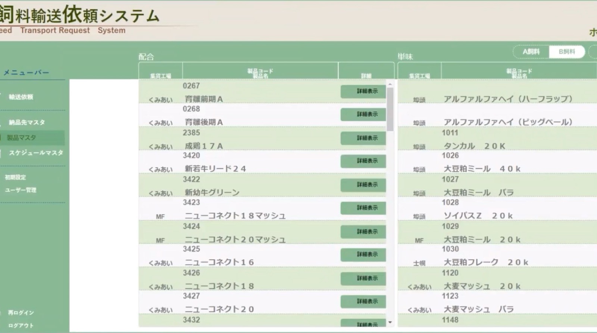Select row 新若牛リード24
The width and height of the screenshot is (597, 333).
point(262,162)
